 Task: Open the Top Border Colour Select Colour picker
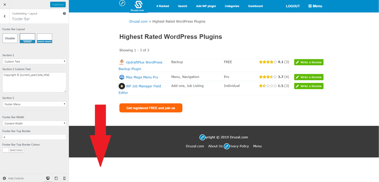coord(13,150)
